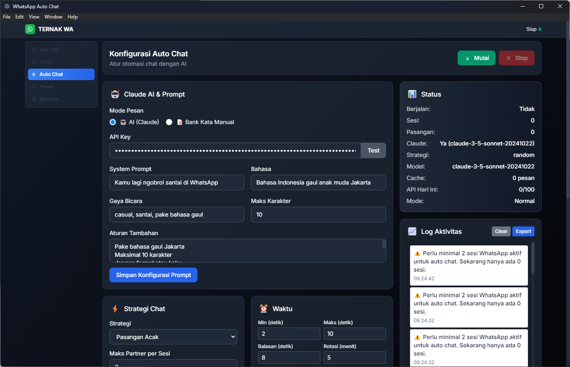
Task: Open the Bantuan help section
Action: pyautogui.click(x=61, y=99)
